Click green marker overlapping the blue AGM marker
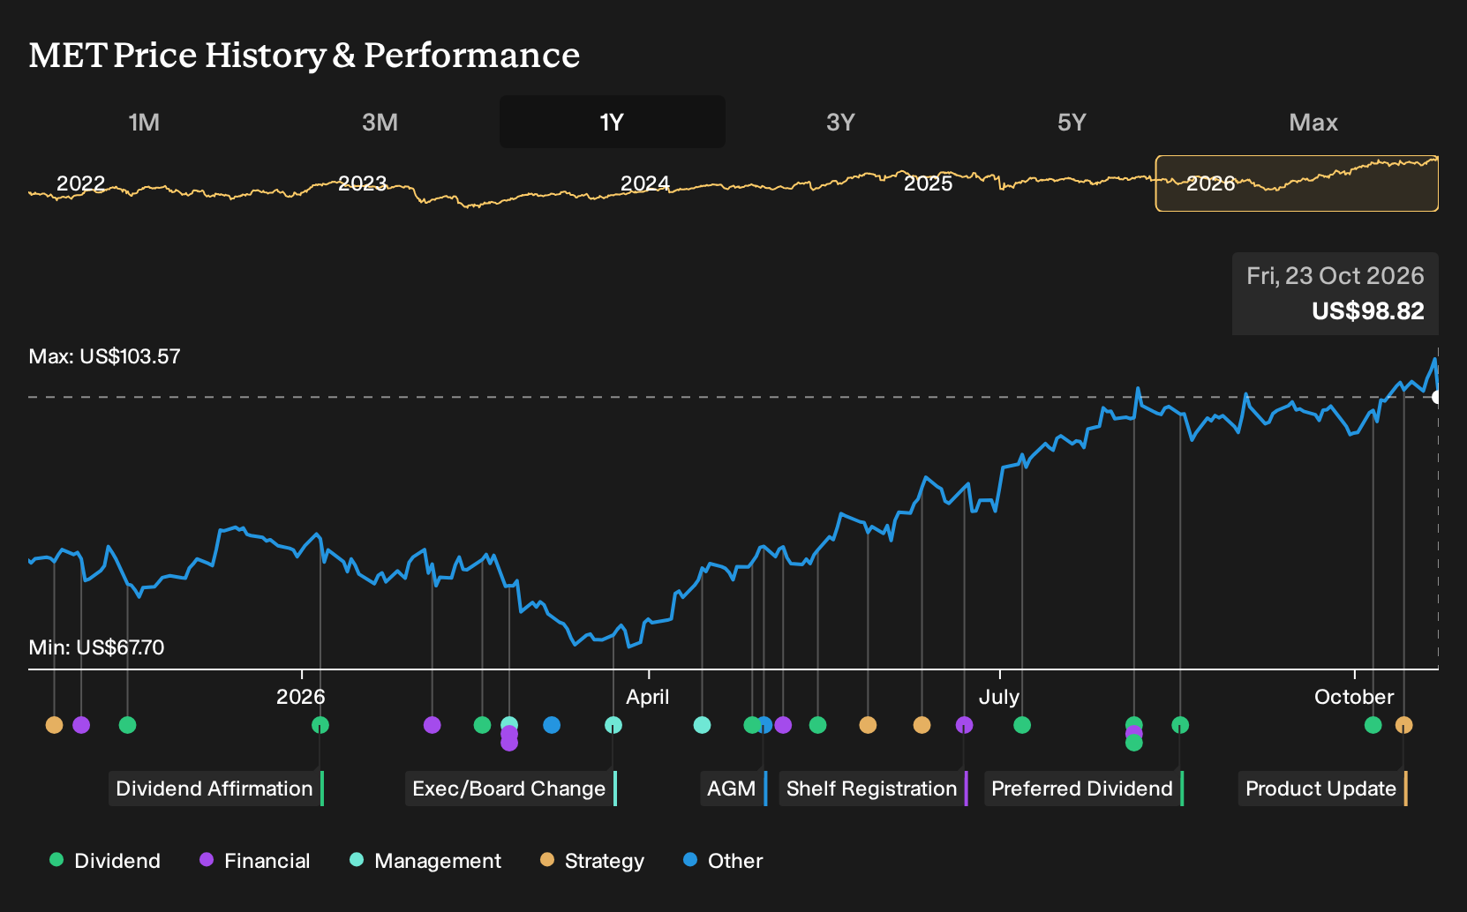1467x912 pixels. (x=752, y=725)
